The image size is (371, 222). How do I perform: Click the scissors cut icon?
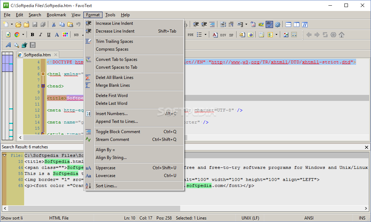pos(54,24)
